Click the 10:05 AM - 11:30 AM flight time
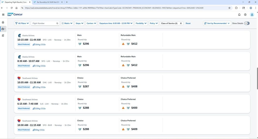The height and width of the screenshot is (139, 258). coord(29,83)
